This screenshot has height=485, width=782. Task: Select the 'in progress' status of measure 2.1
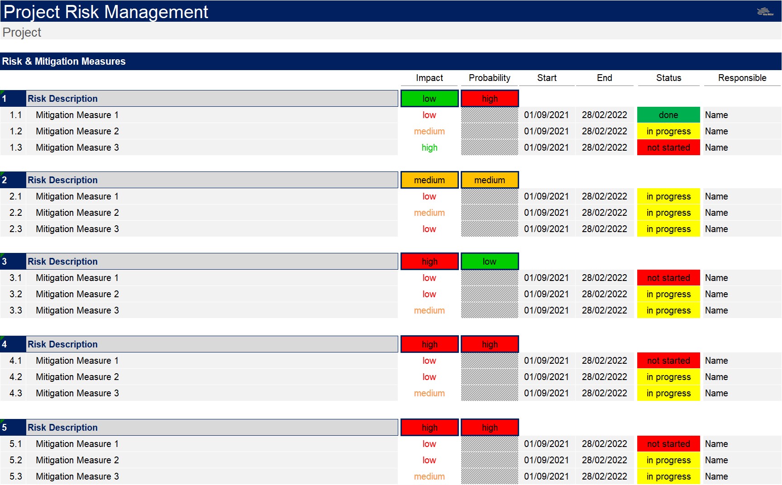click(x=668, y=196)
